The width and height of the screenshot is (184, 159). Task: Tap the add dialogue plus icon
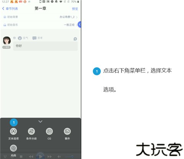click(75, 39)
